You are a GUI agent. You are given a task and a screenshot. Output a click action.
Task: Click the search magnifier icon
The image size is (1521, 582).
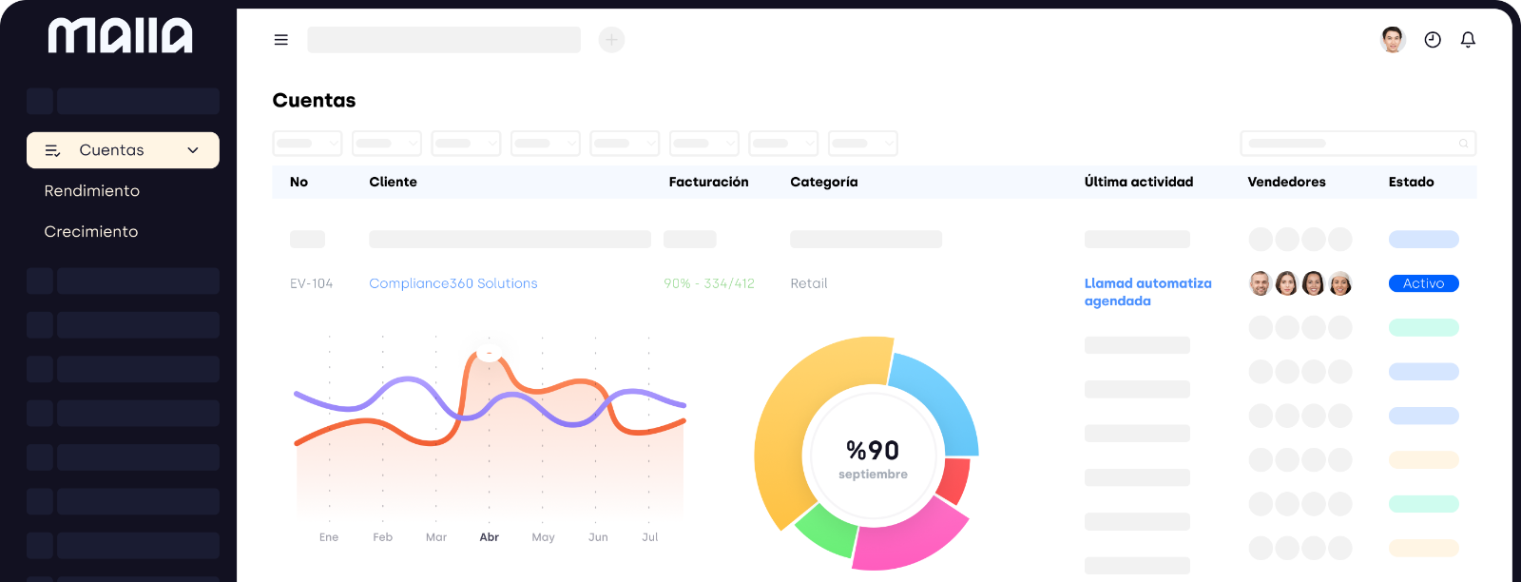[x=1463, y=144]
